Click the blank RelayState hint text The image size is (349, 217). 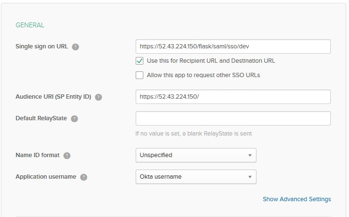click(193, 134)
